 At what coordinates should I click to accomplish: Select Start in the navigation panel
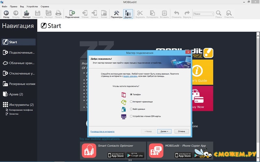pyautogui.click(x=19, y=42)
